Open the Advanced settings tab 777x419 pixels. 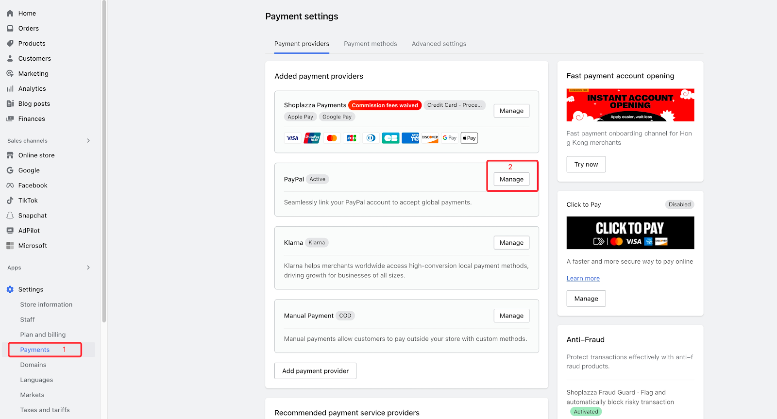click(439, 44)
